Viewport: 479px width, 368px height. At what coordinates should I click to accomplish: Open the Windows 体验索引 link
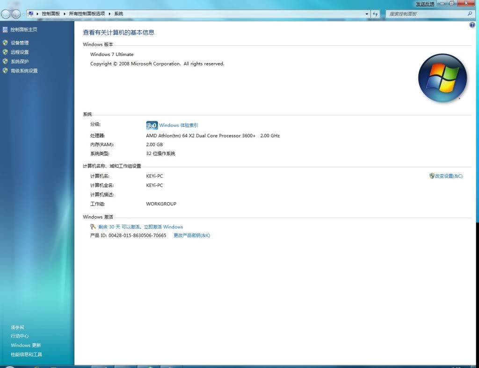click(179, 125)
